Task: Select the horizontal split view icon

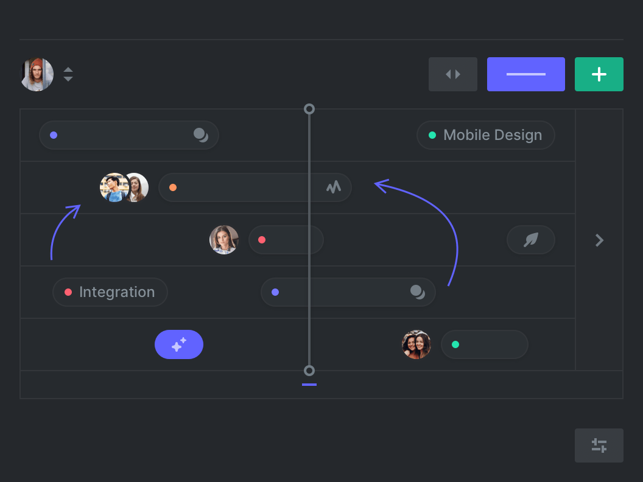Action: (x=453, y=74)
